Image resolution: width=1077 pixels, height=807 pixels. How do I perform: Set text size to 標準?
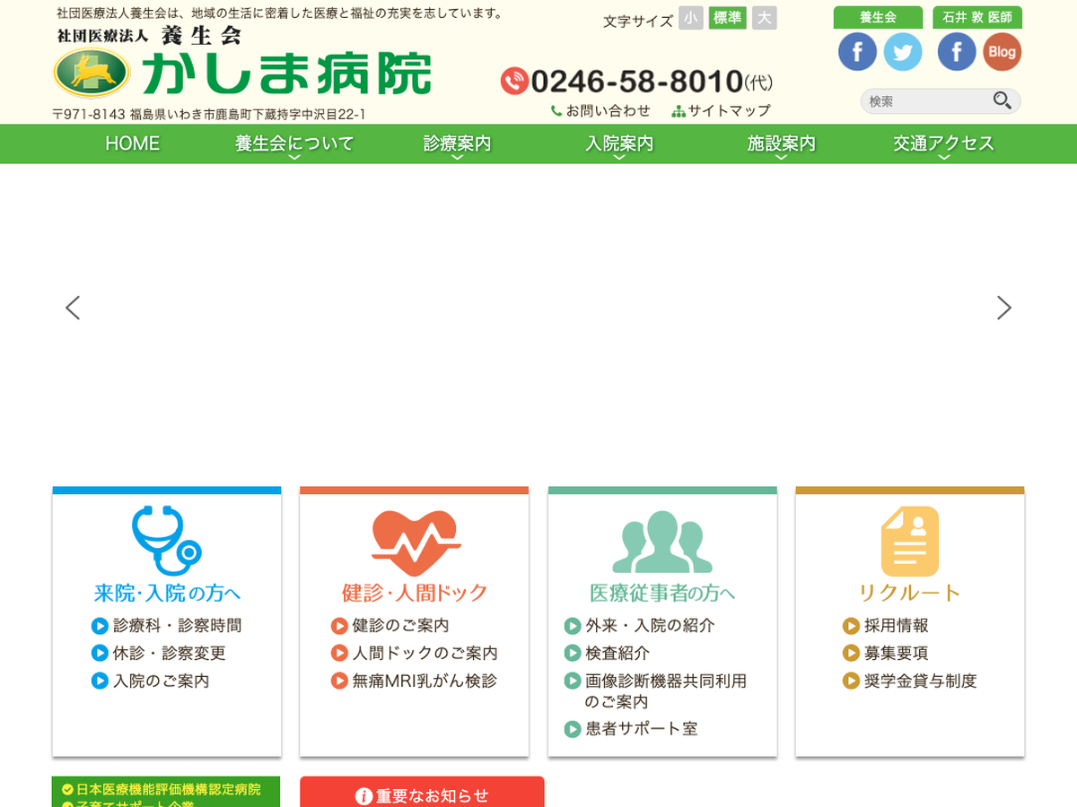tap(727, 19)
